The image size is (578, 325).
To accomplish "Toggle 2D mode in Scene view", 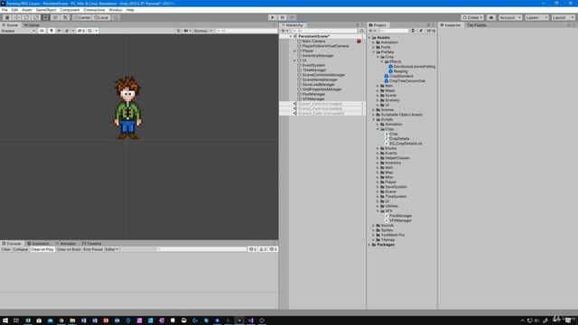I will tap(42, 31).
